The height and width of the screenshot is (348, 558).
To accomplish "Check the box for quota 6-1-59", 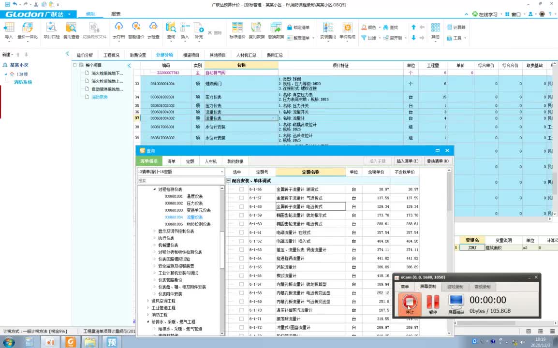I will point(241,215).
